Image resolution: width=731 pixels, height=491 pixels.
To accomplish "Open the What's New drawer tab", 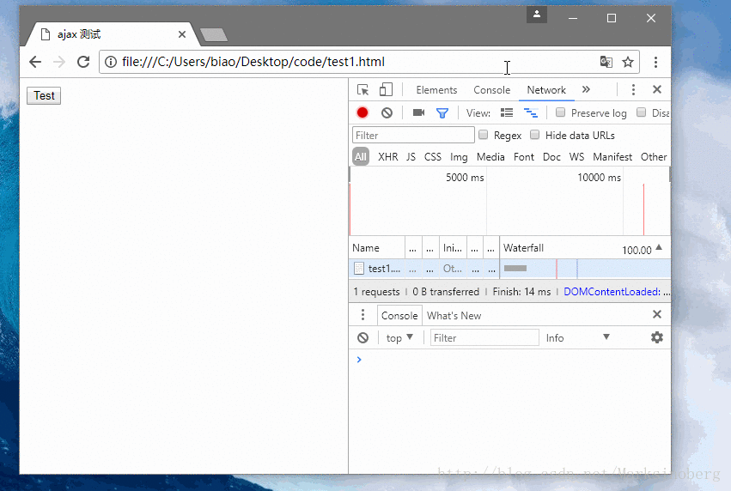I will 454,316.
